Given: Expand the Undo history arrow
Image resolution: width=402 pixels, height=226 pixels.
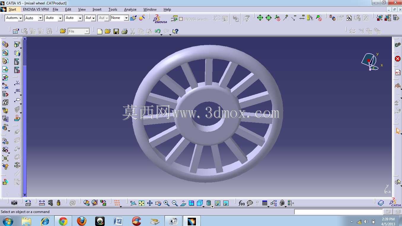Looking at the screenshot, I should [161, 34].
